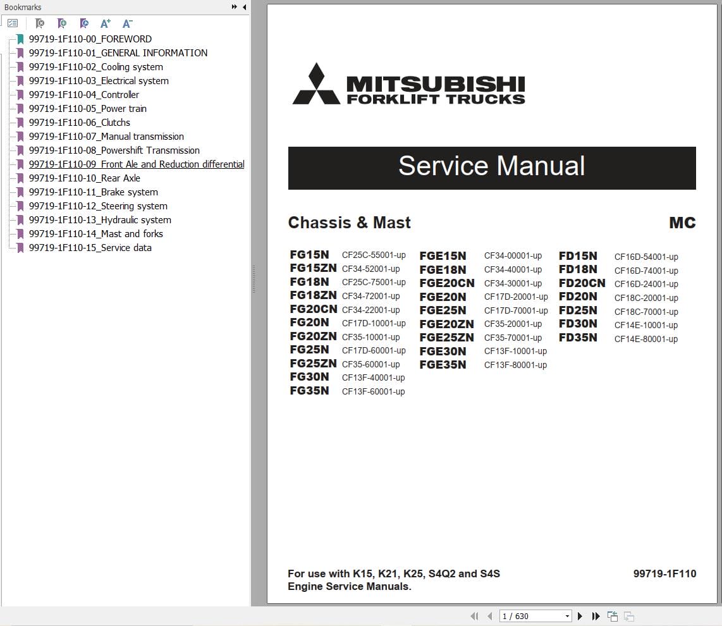
Task: Click the Mitsubishi Forklift Trucks logo
Action: (x=409, y=84)
